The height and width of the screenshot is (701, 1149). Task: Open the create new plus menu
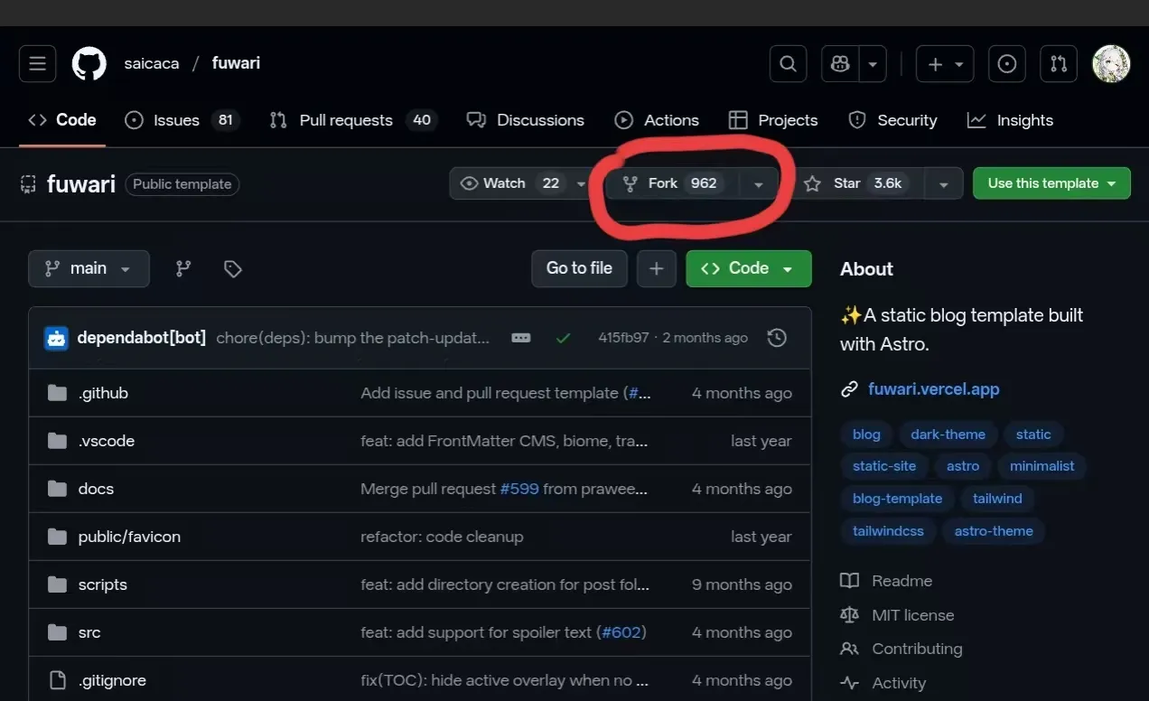945,63
